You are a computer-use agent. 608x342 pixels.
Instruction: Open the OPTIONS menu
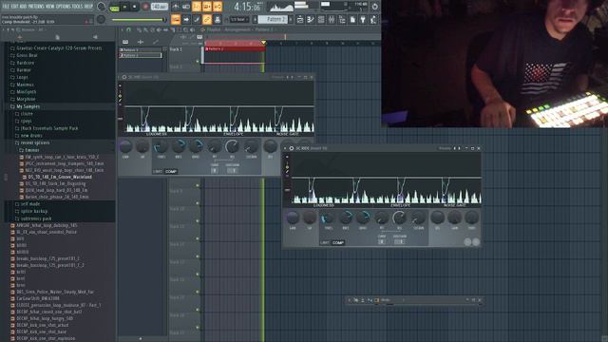pos(64,7)
